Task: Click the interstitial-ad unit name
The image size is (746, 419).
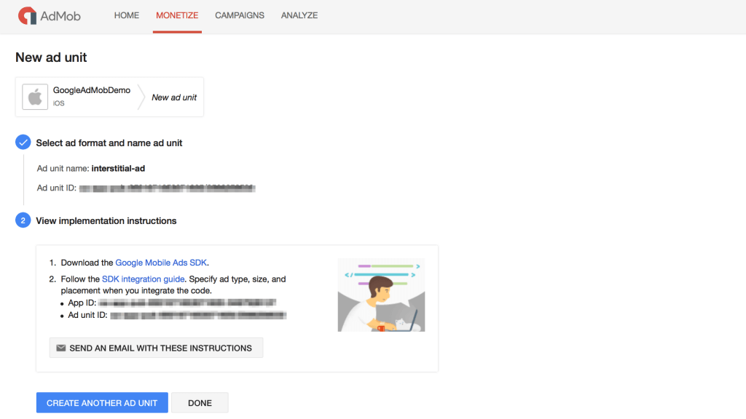Action: [x=118, y=168]
